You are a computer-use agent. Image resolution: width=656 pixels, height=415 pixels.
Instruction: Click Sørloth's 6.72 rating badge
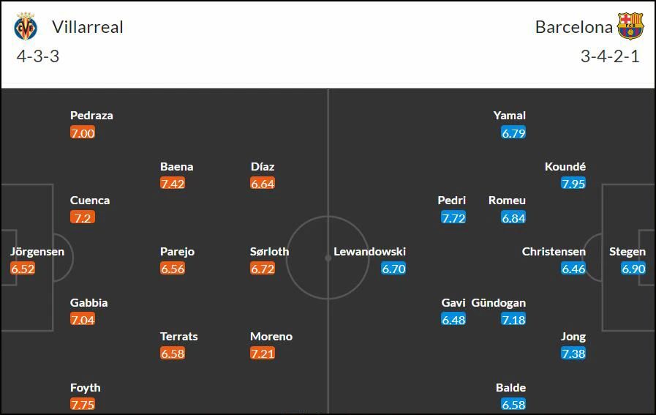pyautogui.click(x=263, y=269)
